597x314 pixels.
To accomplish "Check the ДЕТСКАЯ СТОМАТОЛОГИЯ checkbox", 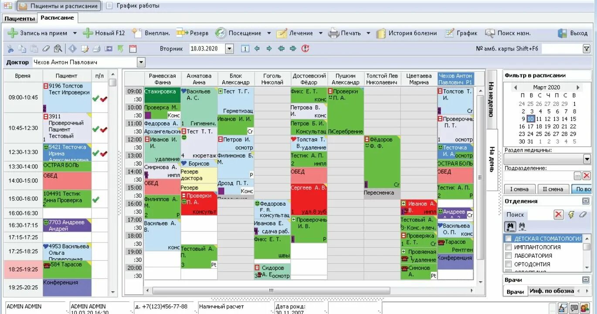I will click(x=508, y=239).
